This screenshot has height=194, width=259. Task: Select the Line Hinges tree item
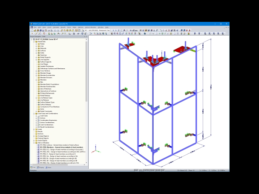tap(44, 64)
